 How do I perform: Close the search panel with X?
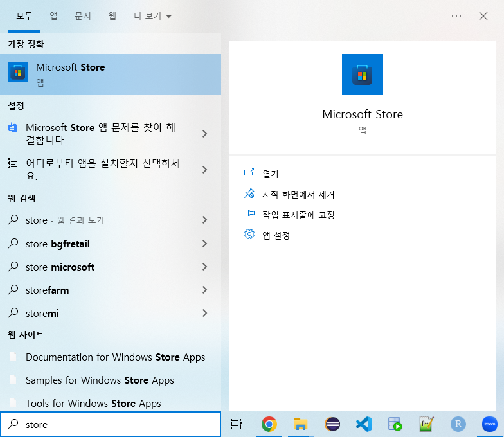(x=483, y=16)
